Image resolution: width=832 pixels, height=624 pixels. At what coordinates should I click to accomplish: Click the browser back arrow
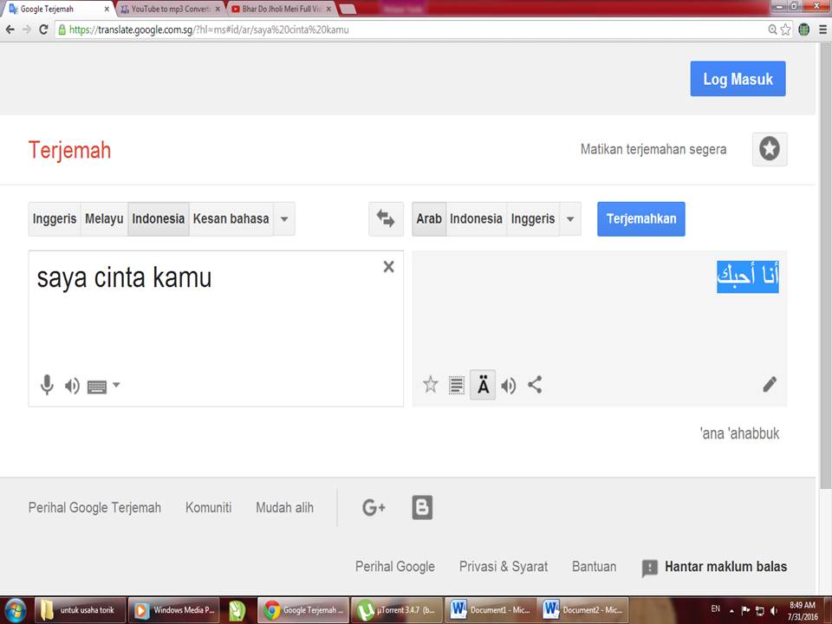[10, 29]
